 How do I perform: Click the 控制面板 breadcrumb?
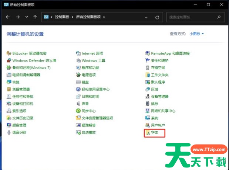[62, 17]
